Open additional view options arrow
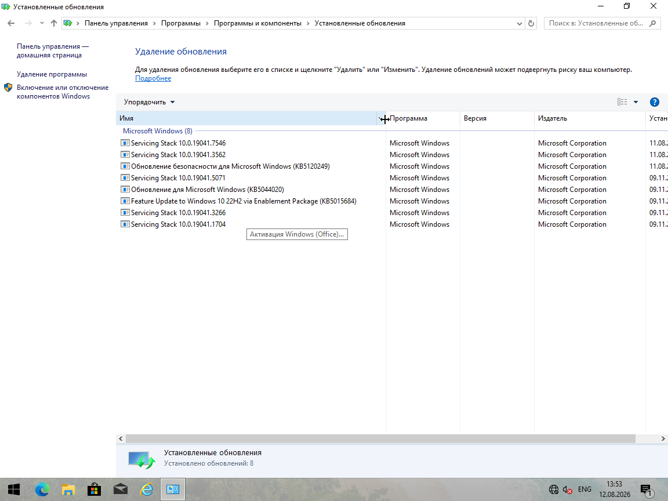This screenshot has width=668, height=501. 636,102
